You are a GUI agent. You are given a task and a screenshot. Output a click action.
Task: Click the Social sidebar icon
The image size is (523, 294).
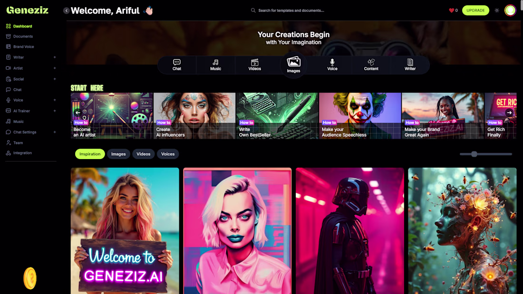(9, 79)
